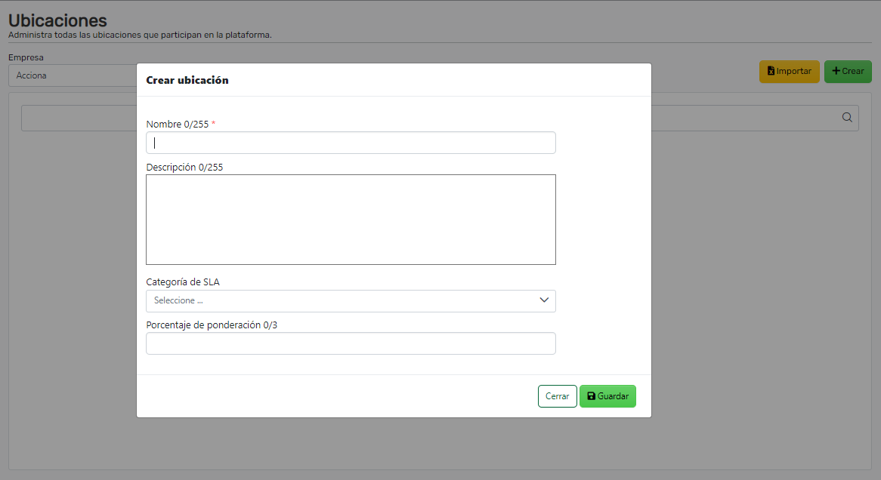Click the plus icon on Crear button
Screen dimensions: 881x480
click(836, 71)
